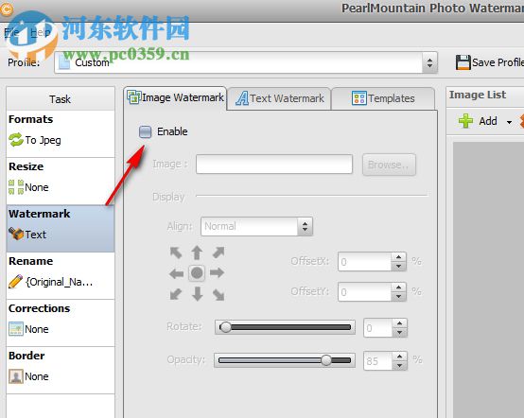Screen dimensions: 524x418
Task: Click the left alignment arrow
Action: 176,273
